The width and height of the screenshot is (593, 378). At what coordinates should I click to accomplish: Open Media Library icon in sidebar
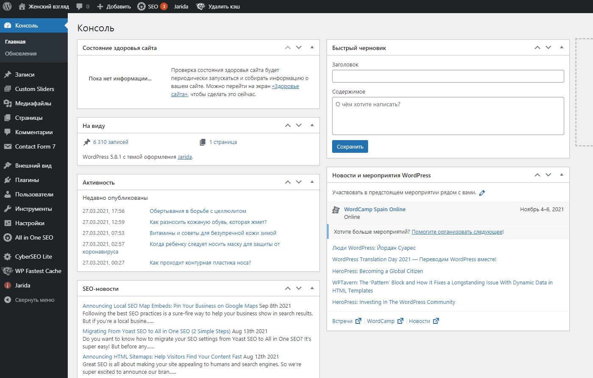(x=8, y=103)
